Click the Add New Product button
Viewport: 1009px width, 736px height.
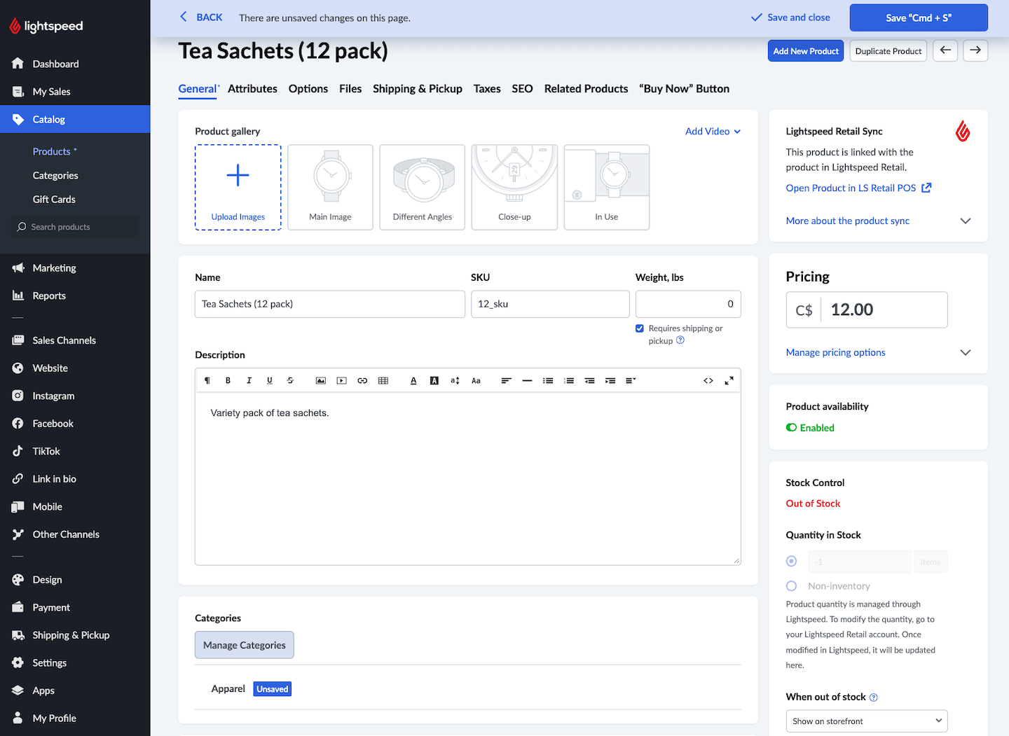tap(806, 51)
